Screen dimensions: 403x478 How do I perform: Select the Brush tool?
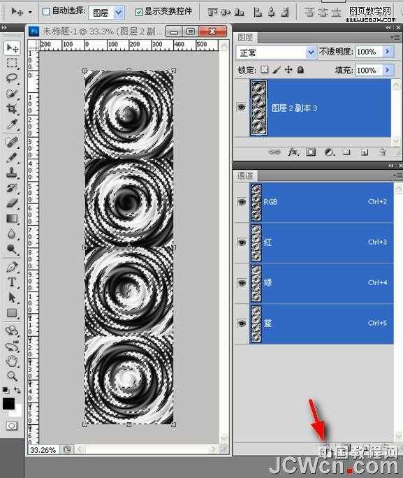[x=12, y=157]
